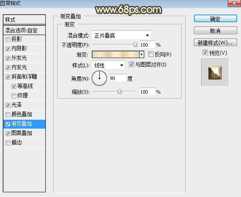Open the gold gradient swatch editor
The image size is (241, 197).
point(116,54)
